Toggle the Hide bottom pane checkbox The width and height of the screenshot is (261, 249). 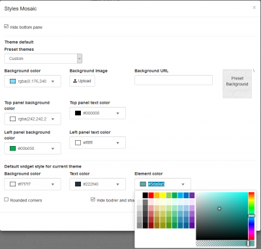[x=7, y=27]
